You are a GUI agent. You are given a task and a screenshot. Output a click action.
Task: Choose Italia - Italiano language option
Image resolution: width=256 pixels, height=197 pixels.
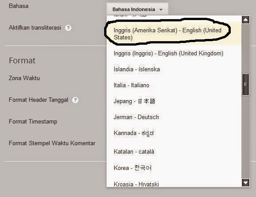tap(174, 85)
